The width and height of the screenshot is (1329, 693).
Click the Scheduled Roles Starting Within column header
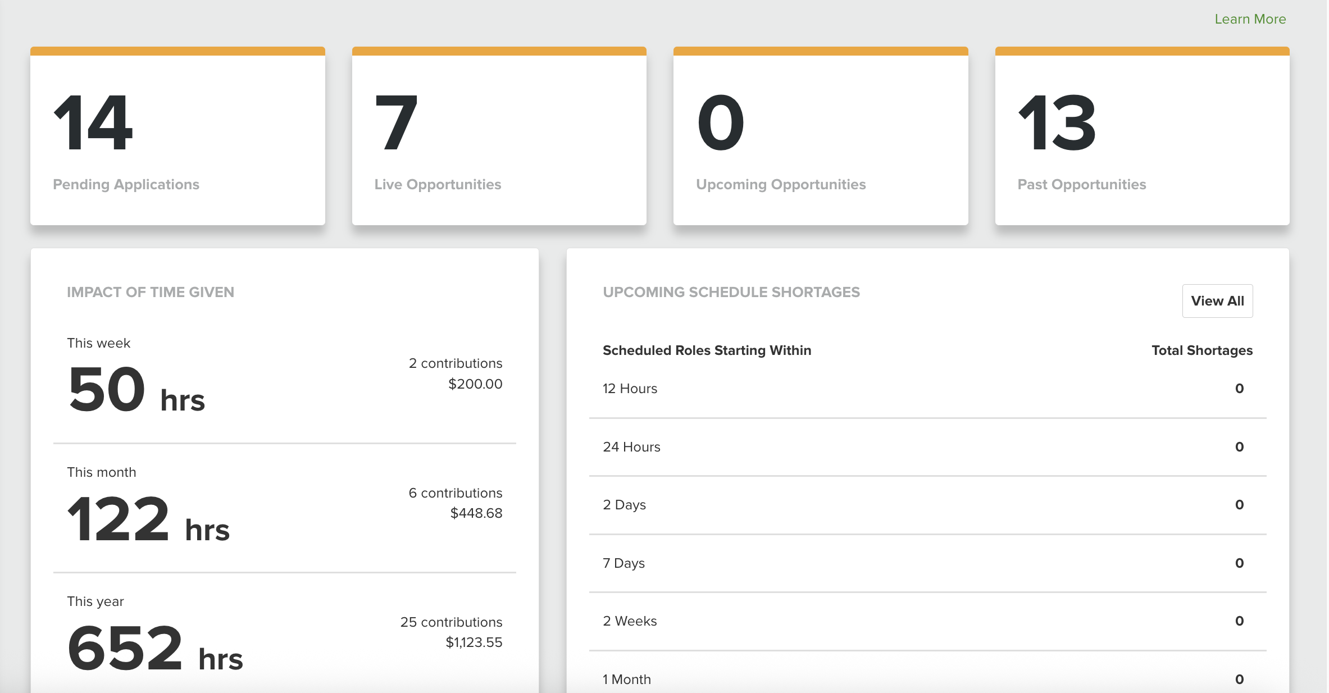[x=707, y=350]
